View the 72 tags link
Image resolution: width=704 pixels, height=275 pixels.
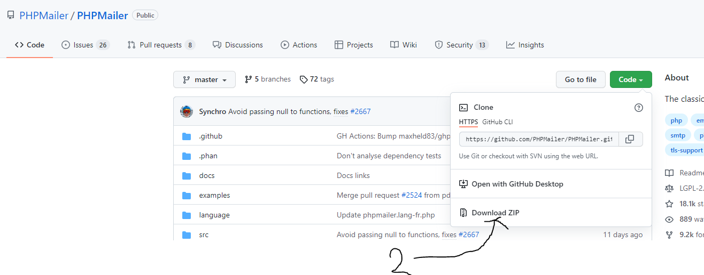click(317, 79)
